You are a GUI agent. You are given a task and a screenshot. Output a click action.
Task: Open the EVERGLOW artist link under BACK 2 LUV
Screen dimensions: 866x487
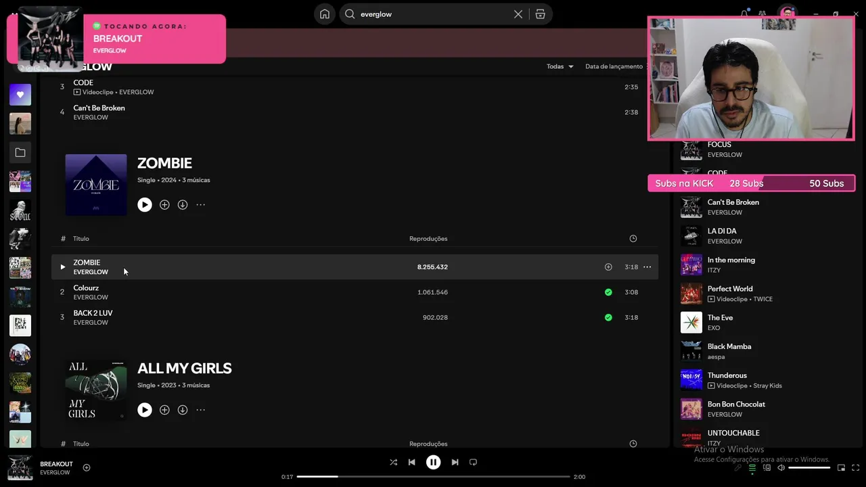(91, 323)
